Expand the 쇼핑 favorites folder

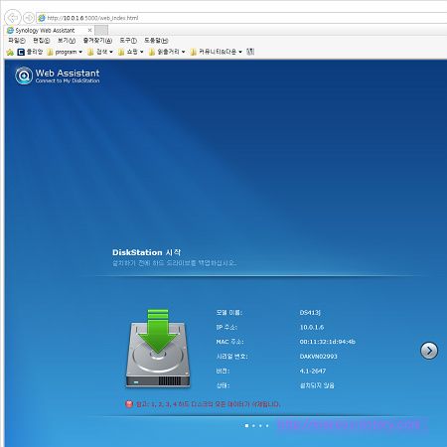pyautogui.click(x=131, y=52)
